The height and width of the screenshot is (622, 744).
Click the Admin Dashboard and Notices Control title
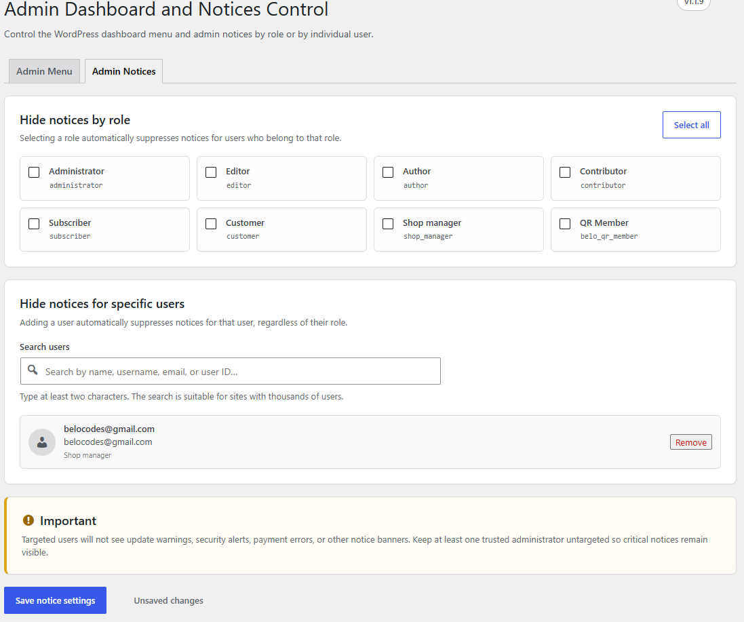tap(166, 9)
